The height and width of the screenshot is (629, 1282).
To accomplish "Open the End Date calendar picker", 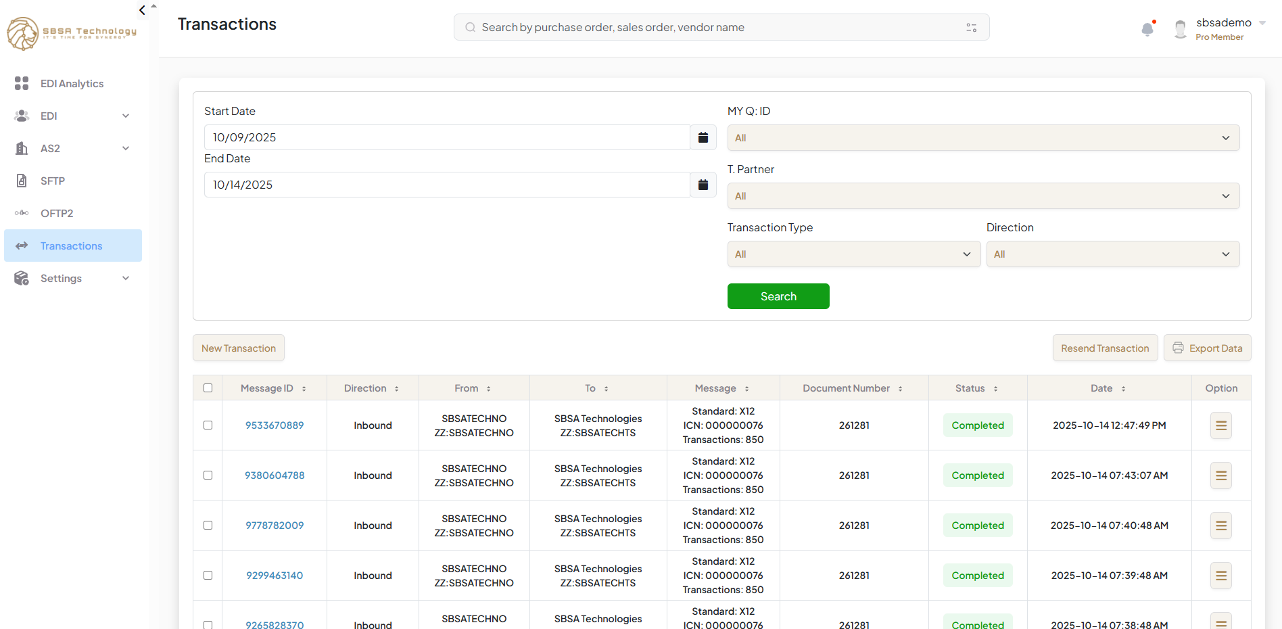I will [x=703, y=185].
